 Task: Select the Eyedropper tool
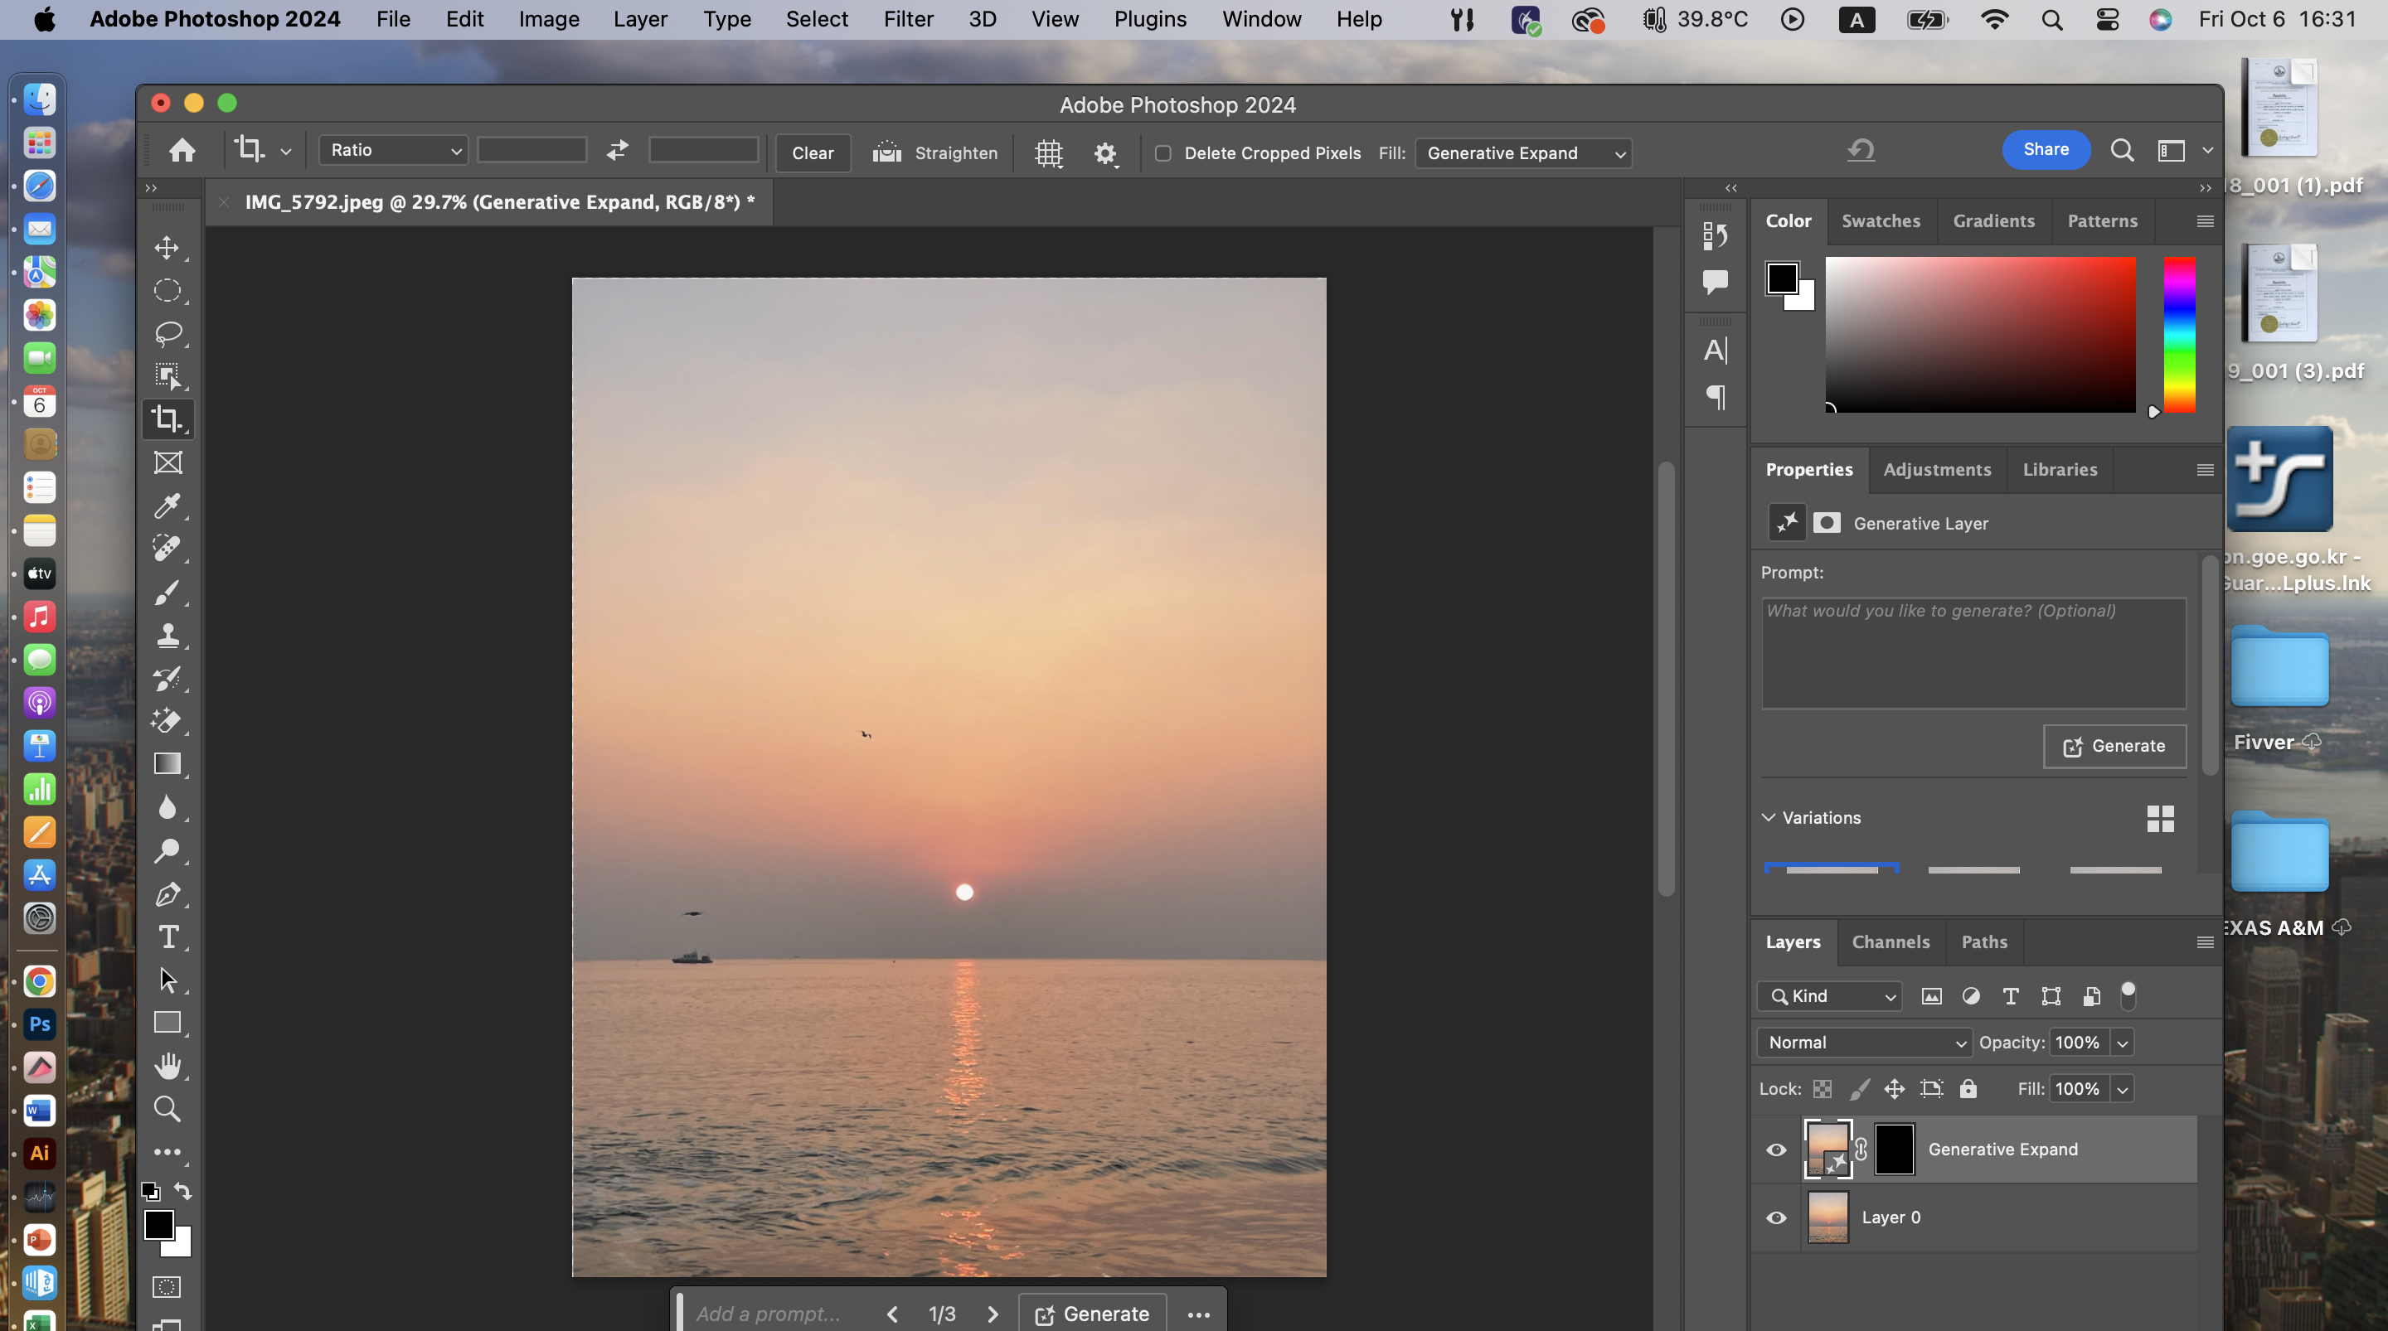click(x=167, y=506)
